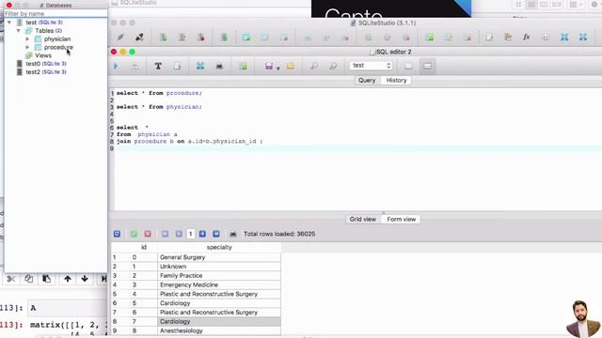Move notebook cell up with arrow
The height and width of the screenshot is (338, 602).
tap(68, 279)
